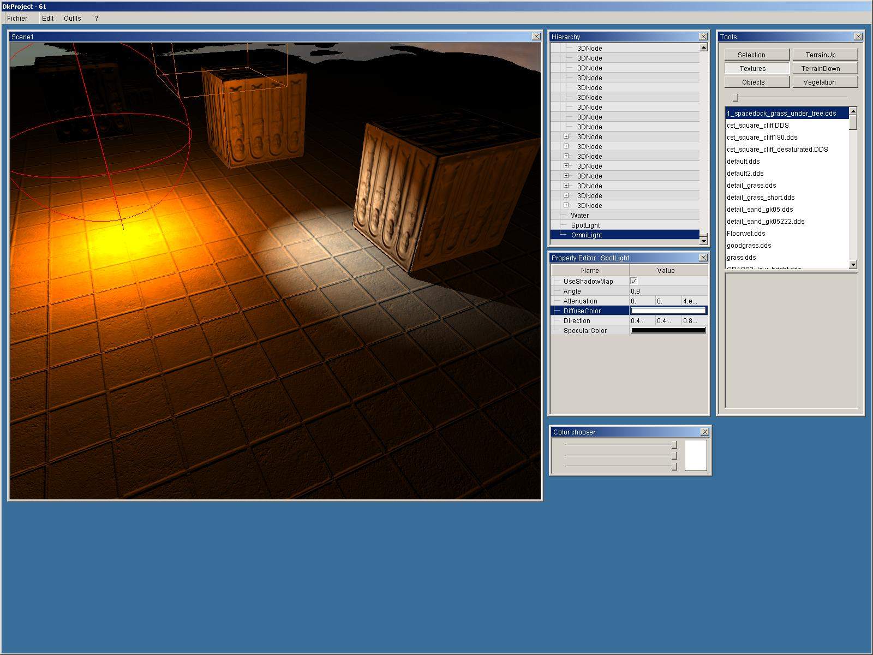Activate the TerrainUp tool
The image size is (873, 655).
[x=824, y=55]
